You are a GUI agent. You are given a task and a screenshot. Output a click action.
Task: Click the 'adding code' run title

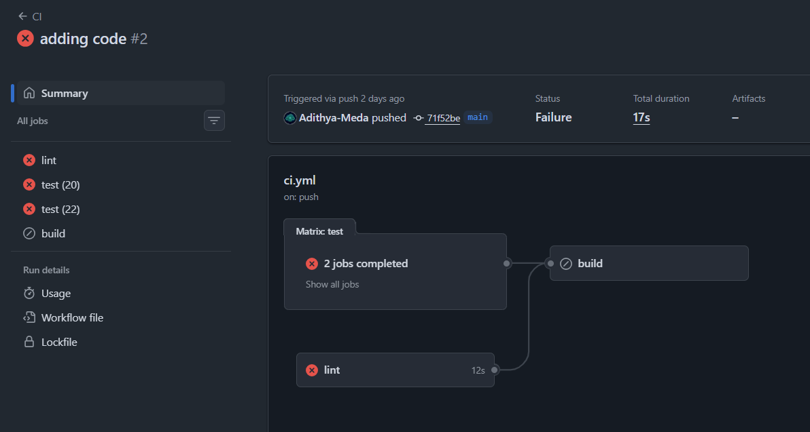[83, 39]
